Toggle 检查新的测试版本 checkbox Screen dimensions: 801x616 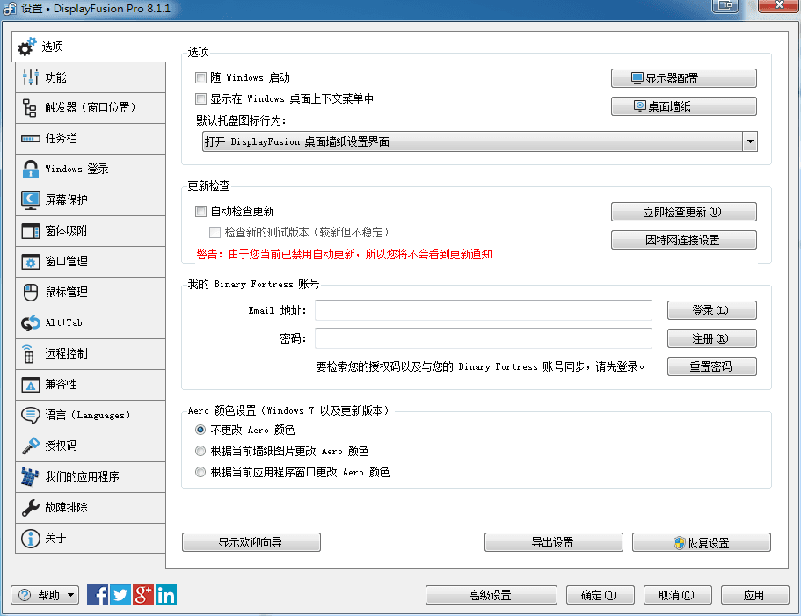(x=215, y=232)
